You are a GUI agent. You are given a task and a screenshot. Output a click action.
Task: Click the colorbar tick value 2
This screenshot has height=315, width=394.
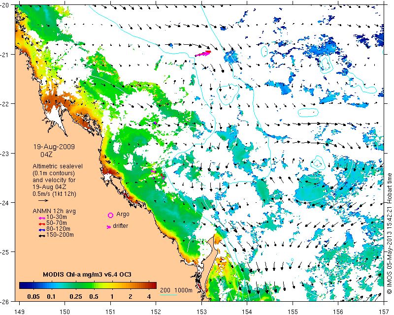[x=131, y=297]
